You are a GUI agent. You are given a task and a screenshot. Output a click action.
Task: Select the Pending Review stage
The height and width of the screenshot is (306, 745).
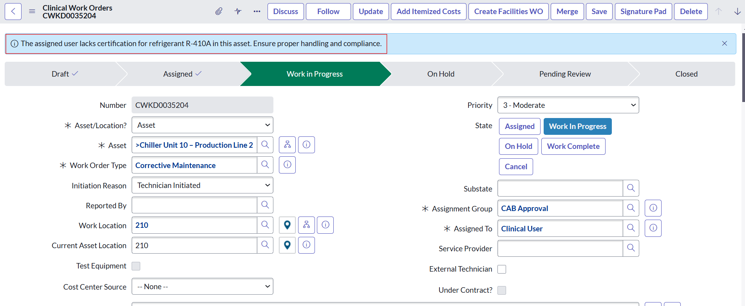565,74
